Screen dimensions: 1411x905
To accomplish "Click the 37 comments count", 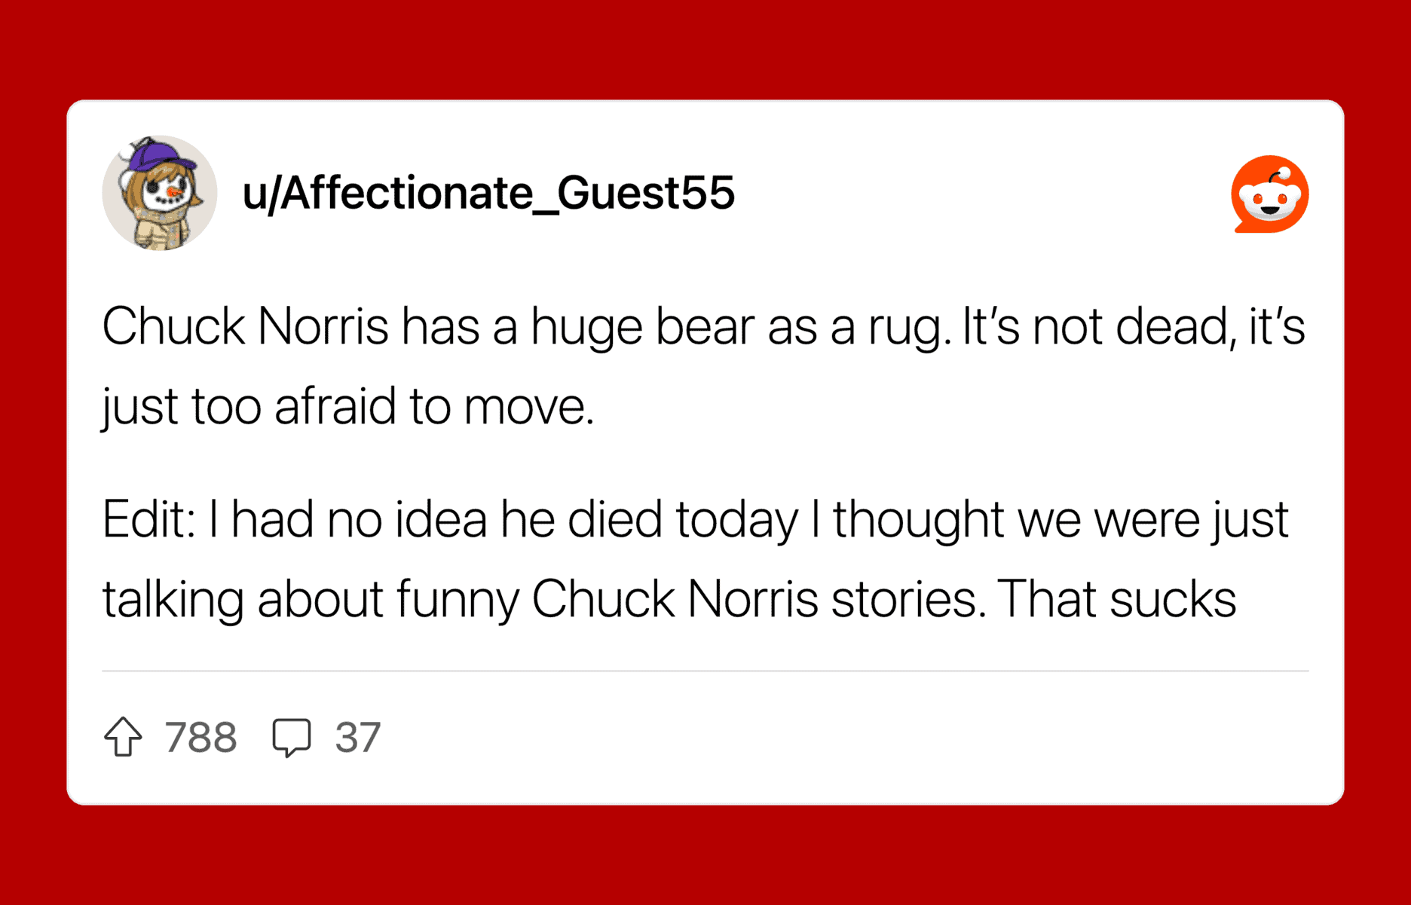I will click(x=358, y=737).
